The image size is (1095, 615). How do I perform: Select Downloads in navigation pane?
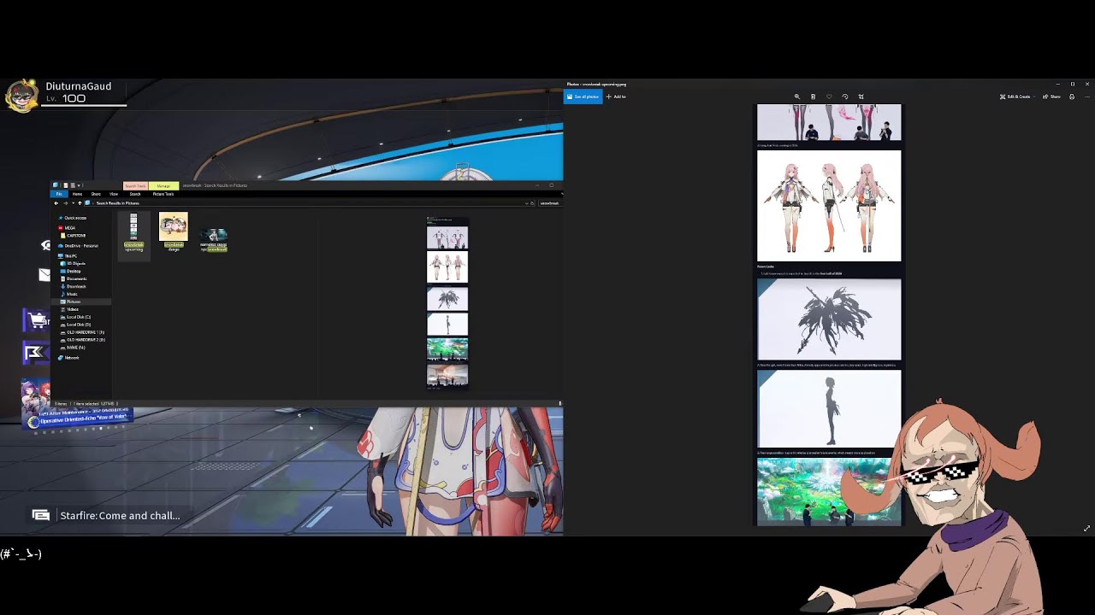[74, 287]
